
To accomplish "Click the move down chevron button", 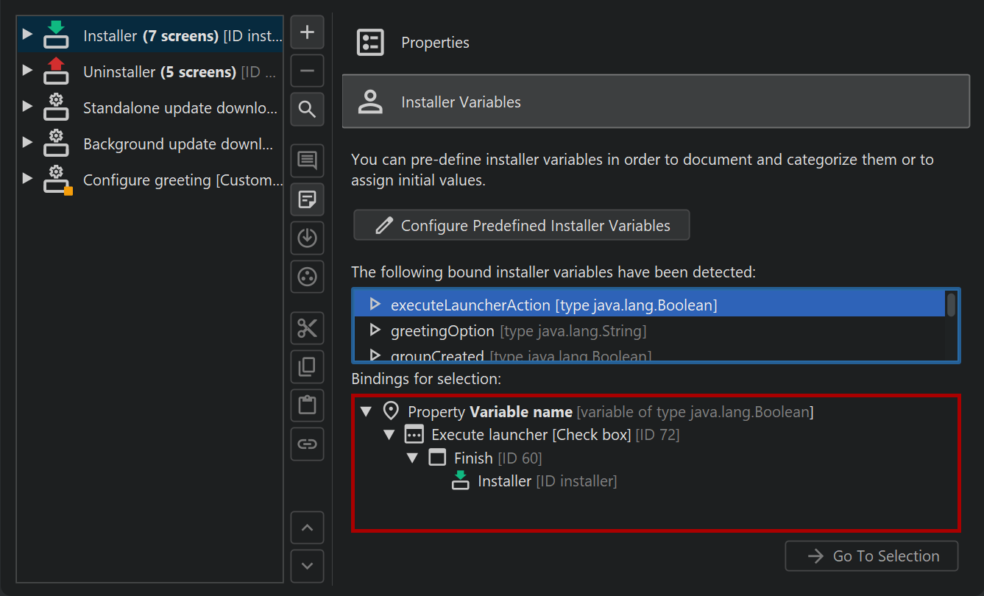I will coord(308,566).
